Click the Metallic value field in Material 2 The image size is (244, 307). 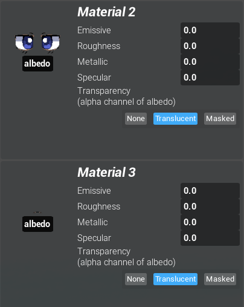point(210,62)
